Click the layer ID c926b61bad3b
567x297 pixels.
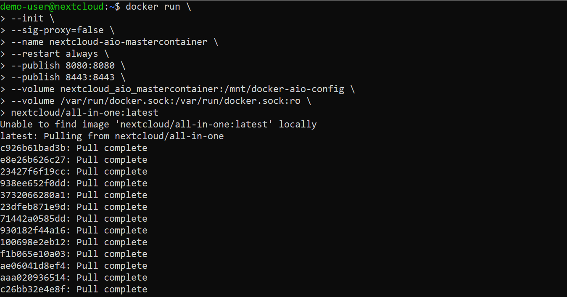point(35,148)
